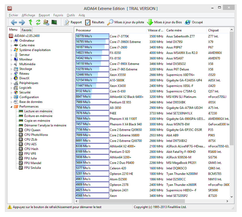Expand the Serveur node
Viewport: 242px width, 217px height.
click(x=11, y=55)
